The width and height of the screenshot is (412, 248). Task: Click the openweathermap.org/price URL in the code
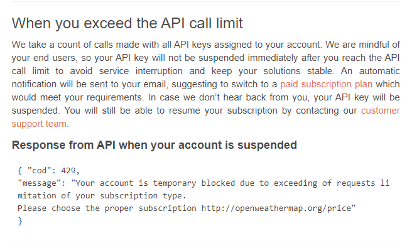point(276,208)
